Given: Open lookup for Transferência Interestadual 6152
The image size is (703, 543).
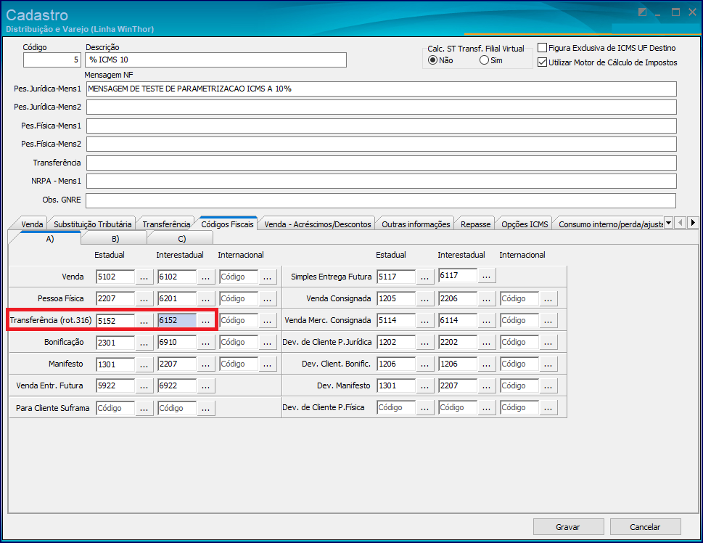Looking at the screenshot, I should pos(205,320).
